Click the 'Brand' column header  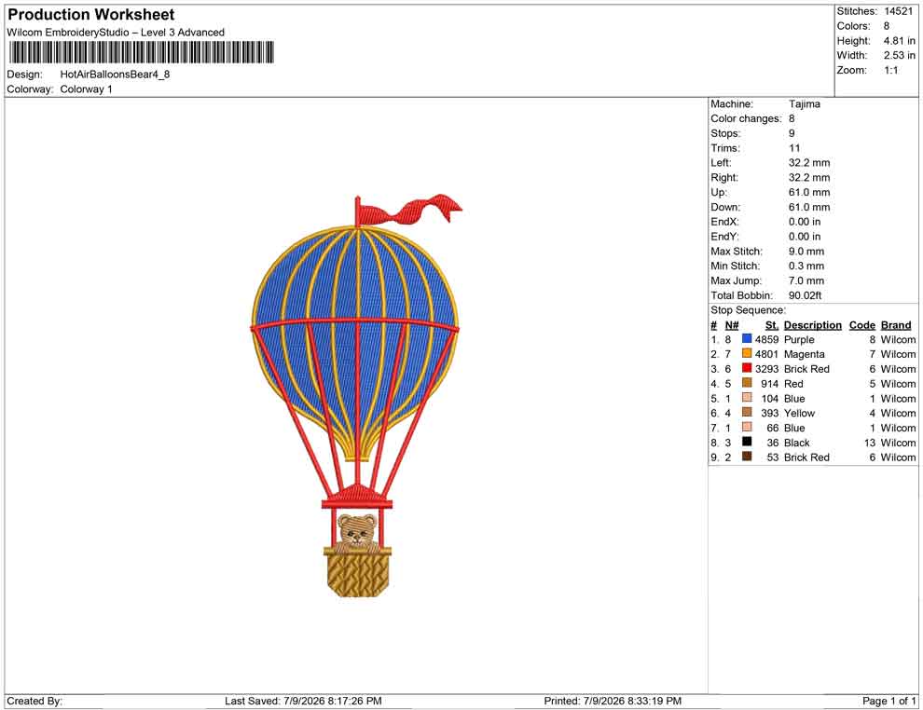click(896, 325)
